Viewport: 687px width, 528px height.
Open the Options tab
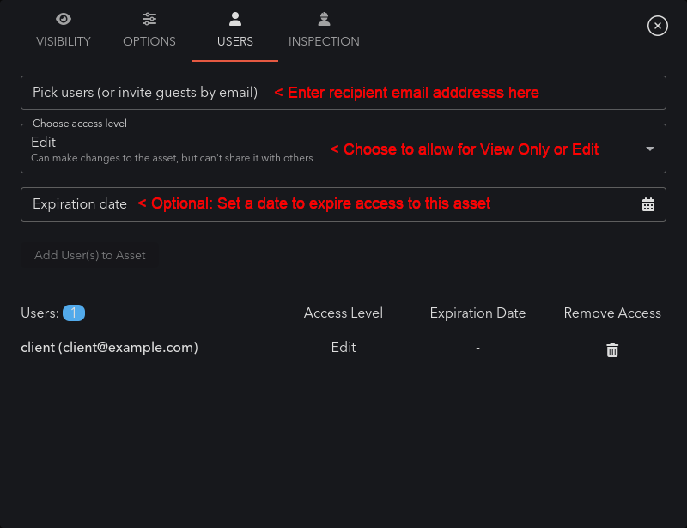pyautogui.click(x=149, y=41)
